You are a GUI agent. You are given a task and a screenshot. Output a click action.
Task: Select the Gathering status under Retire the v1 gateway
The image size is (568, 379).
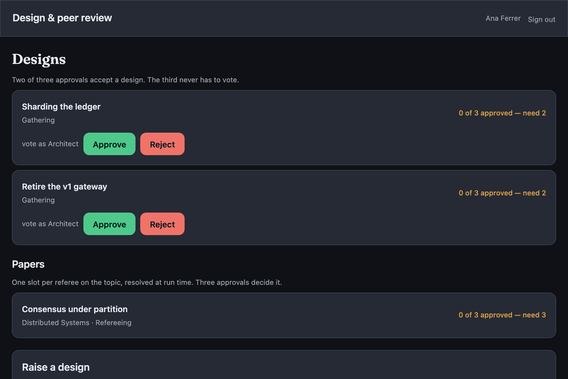point(38,200)
